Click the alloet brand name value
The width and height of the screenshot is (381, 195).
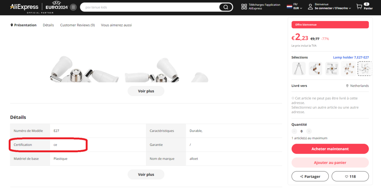click(194, 159)
